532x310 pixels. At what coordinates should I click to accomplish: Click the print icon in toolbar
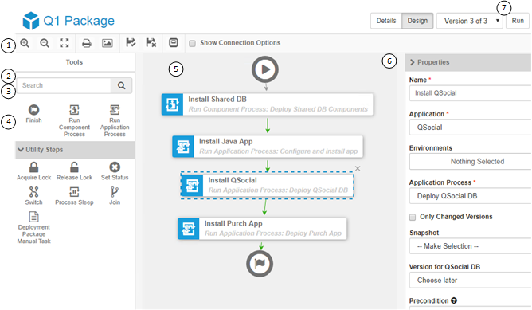[87, 43]
